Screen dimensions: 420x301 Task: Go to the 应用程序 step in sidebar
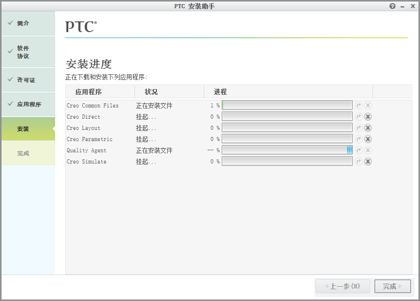click(x=28, y=104)
